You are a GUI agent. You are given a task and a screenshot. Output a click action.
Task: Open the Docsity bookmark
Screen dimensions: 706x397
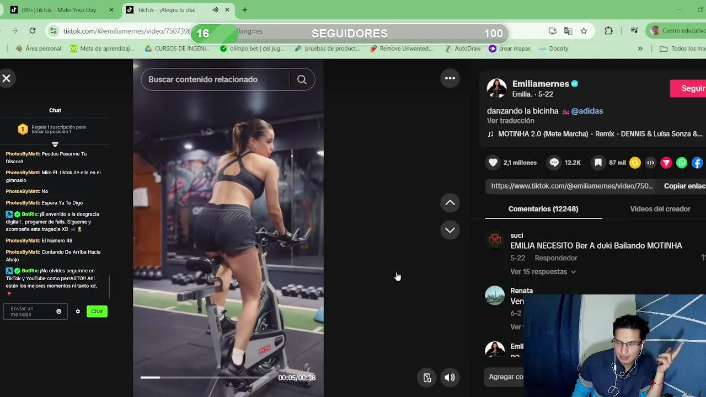coord(553,49)
